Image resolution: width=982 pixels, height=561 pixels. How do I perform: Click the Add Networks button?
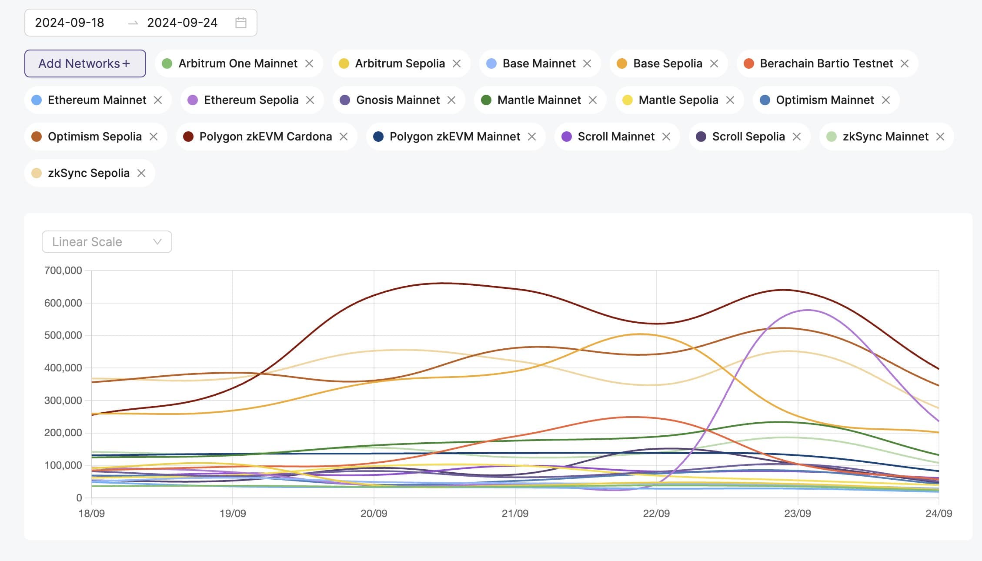[x=85, y=63]
